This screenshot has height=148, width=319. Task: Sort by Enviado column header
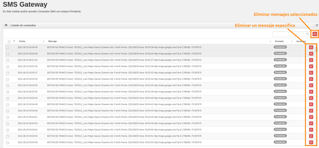pos(279,41)
